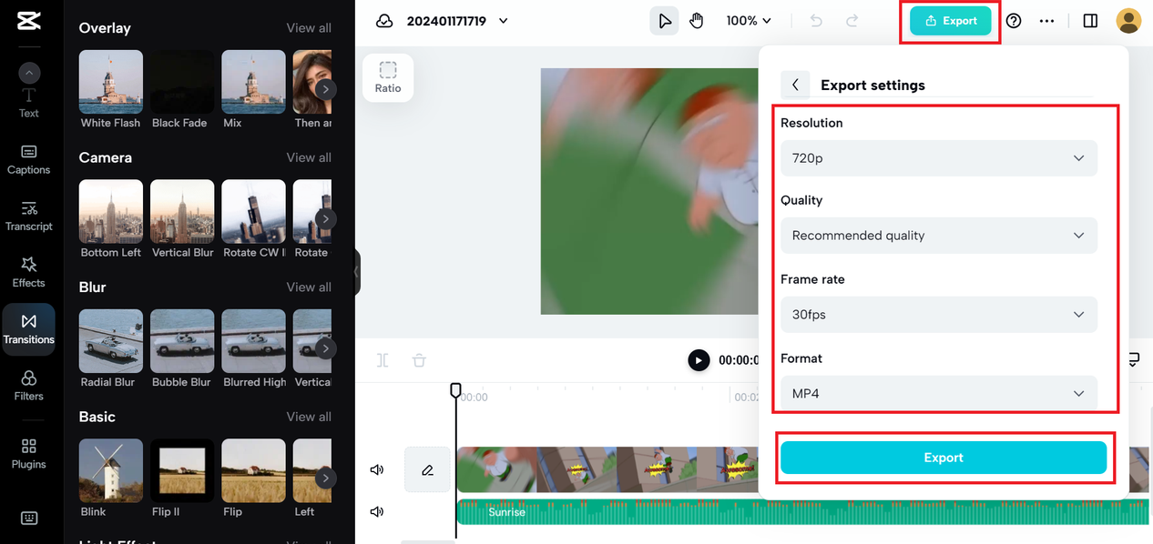Click the cloud save status icon
This screenshot has width=1153, height=544.
pos(384,21)
